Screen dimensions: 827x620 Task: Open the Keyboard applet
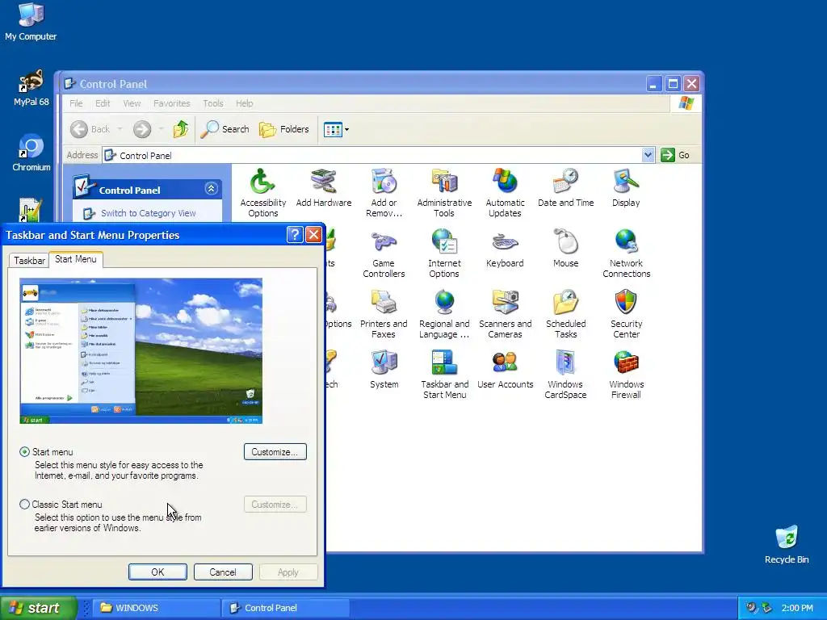(505, 249)
